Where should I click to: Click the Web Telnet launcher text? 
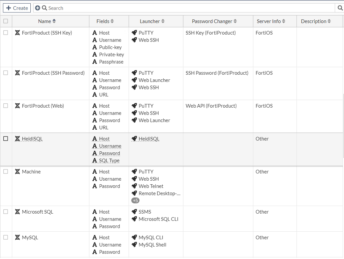point(151,186)
